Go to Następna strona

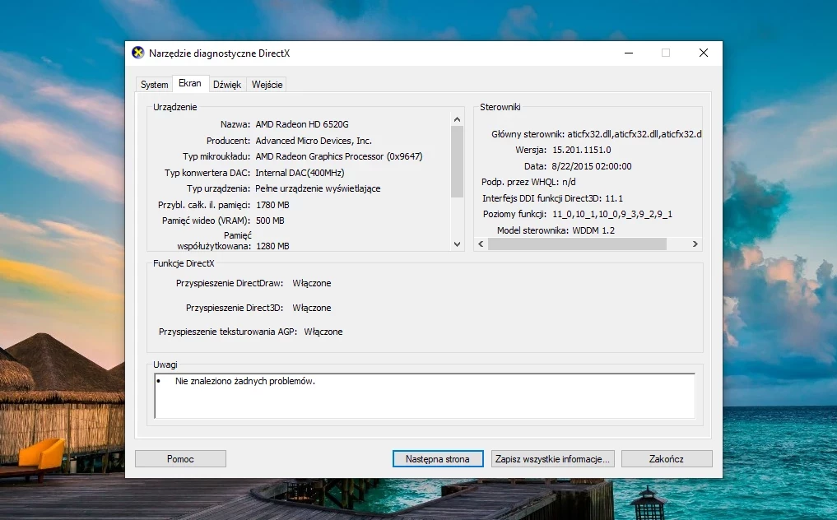(x=438, y=458)
